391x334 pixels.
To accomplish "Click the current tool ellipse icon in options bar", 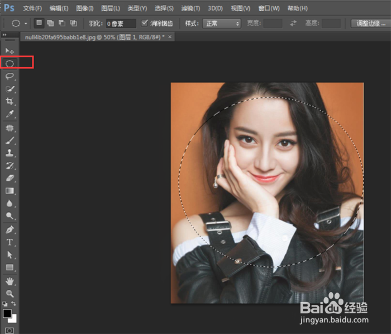I will [16, 23].
